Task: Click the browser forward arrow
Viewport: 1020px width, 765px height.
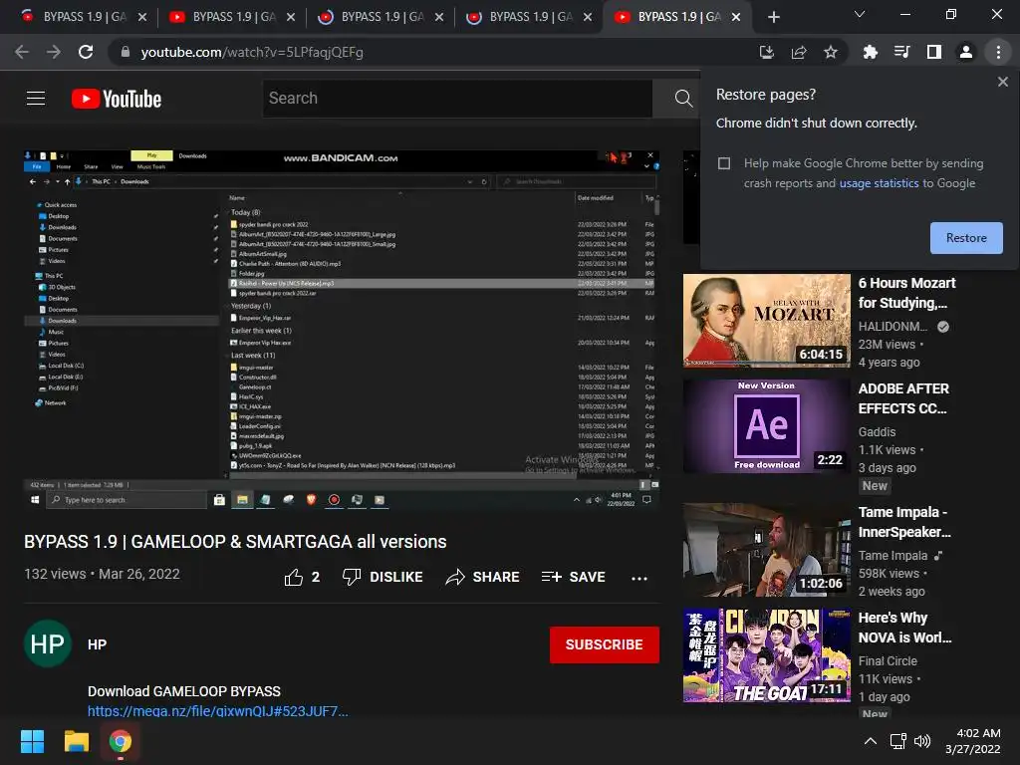Action: (x=54, y=52)
